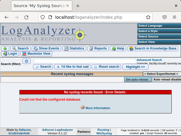Follow the Großrinderfeld footer link
181x136 pixels.
pyautogui.click(x=19, y=133)
